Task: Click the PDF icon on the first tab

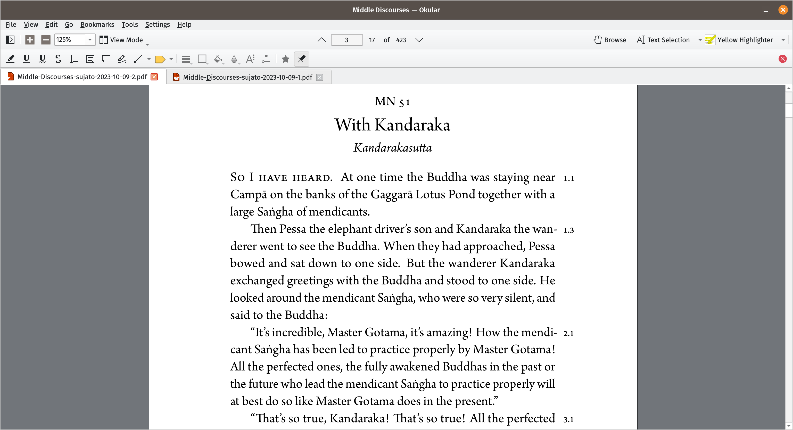Action: click(x=11, y=77)
